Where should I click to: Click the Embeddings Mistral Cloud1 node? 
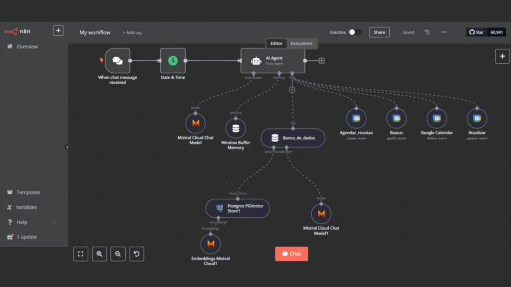[x=211, y=244]
